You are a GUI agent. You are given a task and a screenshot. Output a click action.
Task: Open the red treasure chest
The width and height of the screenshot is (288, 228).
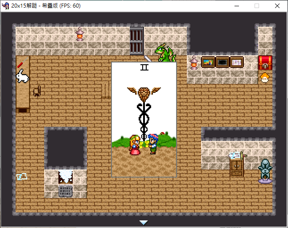click(x=265, y=62)
